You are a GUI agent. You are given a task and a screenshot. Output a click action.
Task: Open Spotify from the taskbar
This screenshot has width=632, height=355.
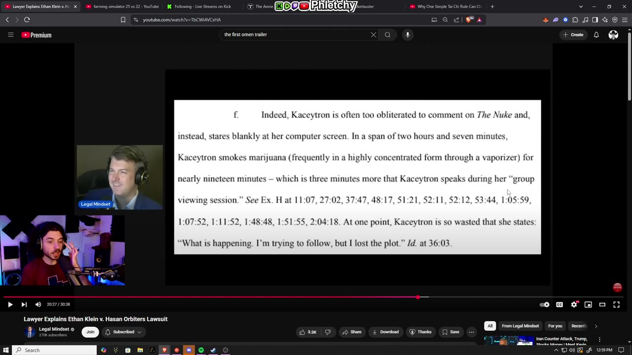click(201, 350)
